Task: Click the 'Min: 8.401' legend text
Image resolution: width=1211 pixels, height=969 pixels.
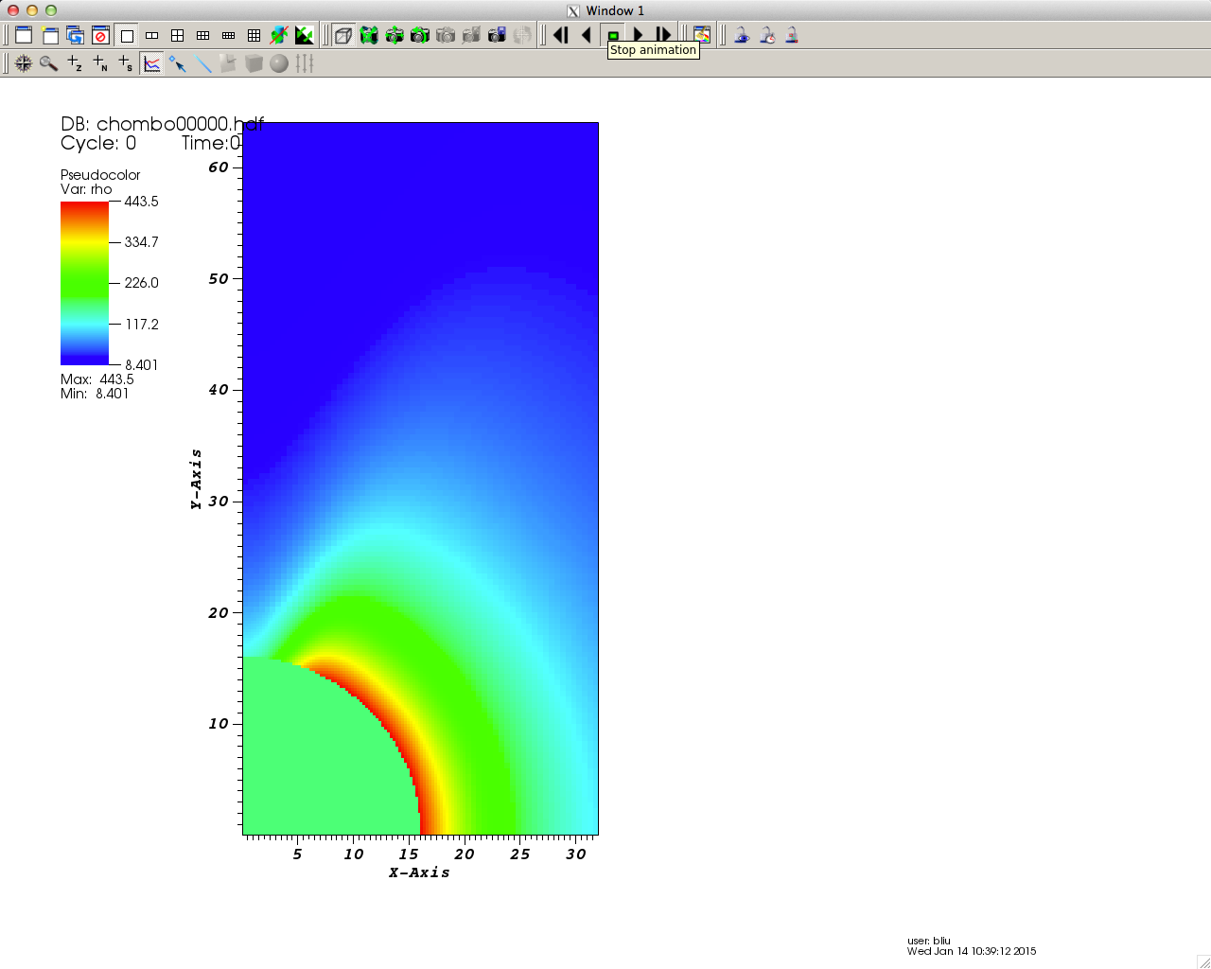Action: (95, 394)
